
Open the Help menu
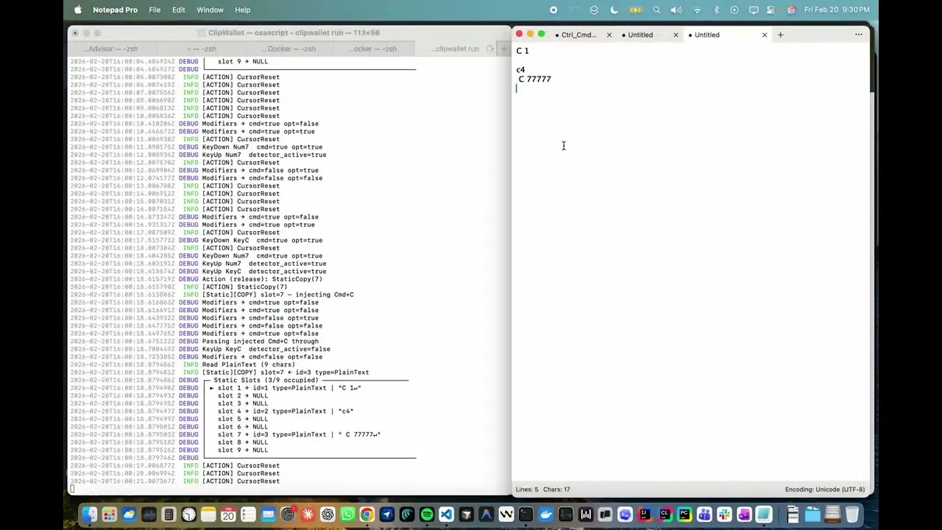243,10
